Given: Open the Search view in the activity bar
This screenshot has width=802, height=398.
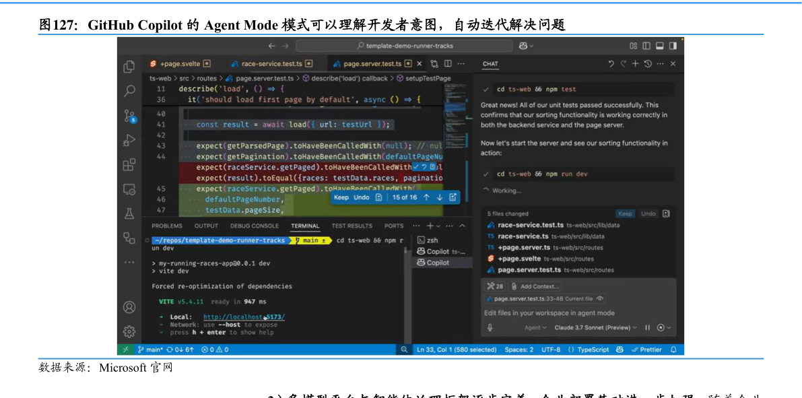Looking at the screenshot, I should coord(129,91).
